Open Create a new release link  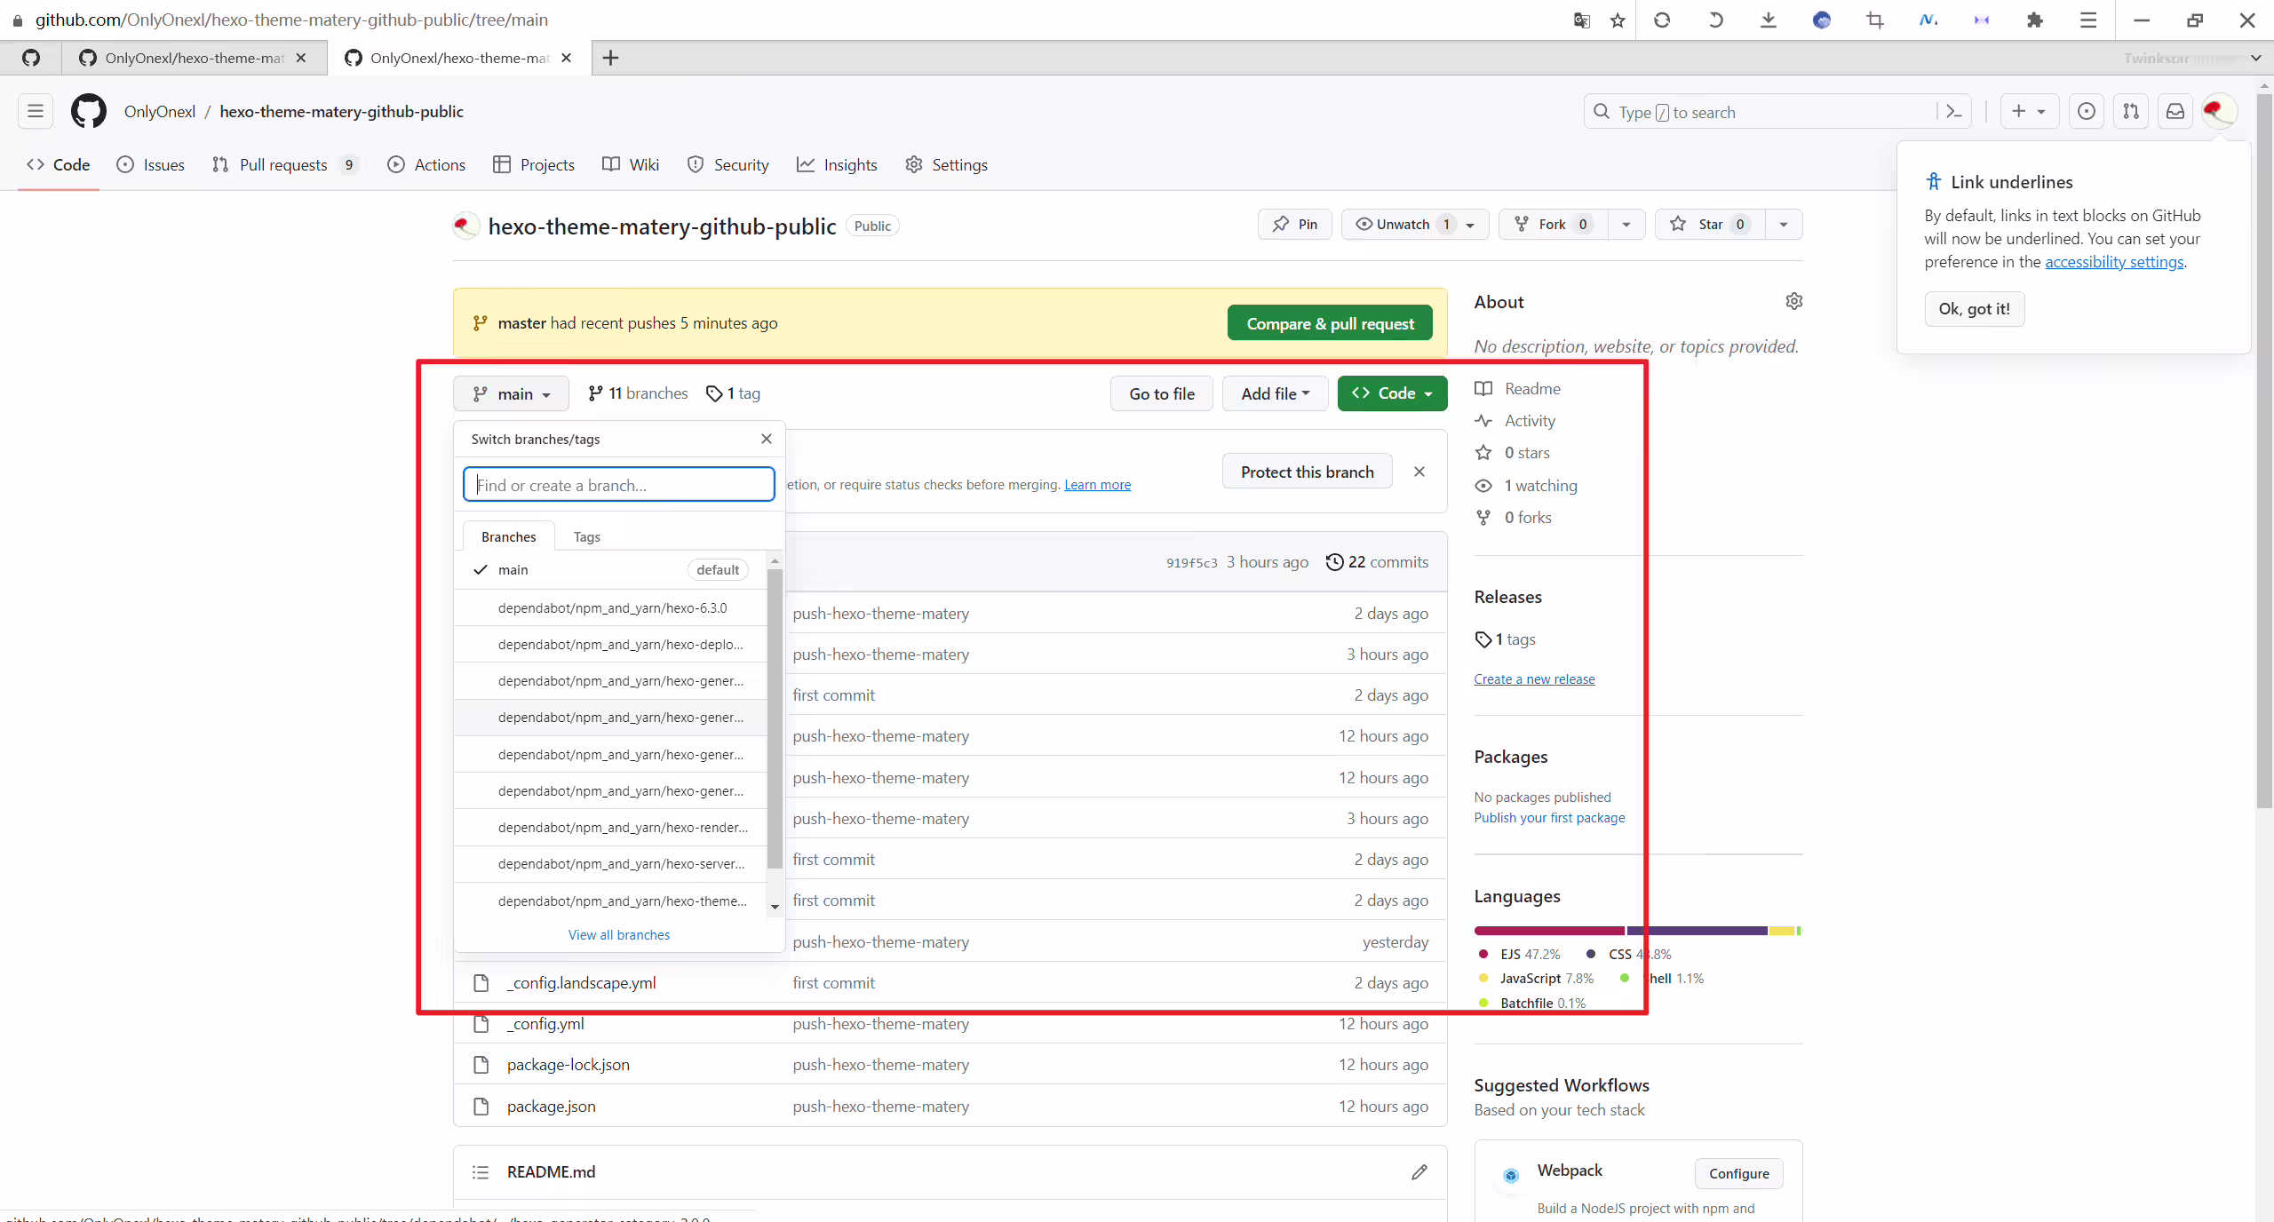(1534, 678)
